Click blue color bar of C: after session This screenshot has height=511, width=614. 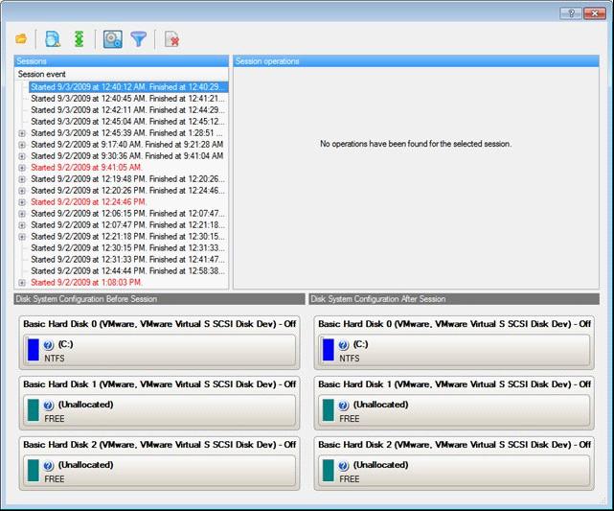coord(329,350)
